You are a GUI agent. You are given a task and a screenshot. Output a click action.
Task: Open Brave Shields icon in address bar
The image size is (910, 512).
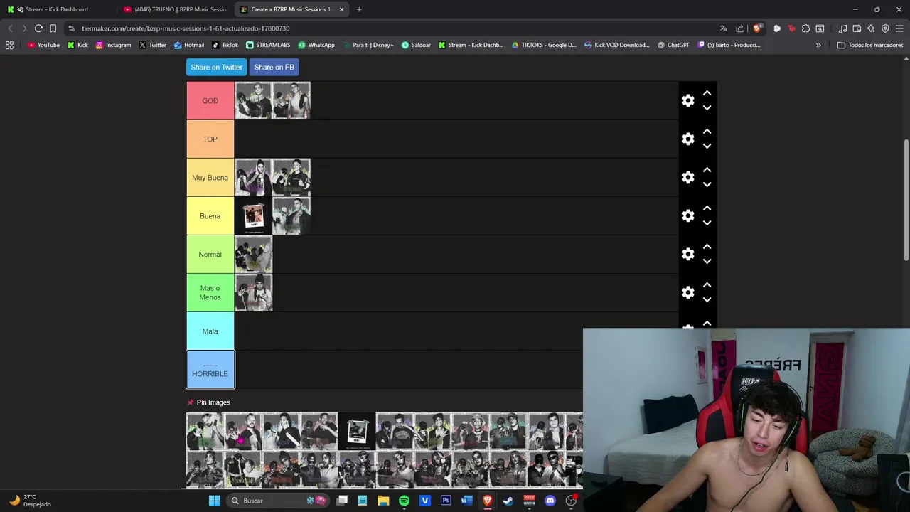(757, 28)
